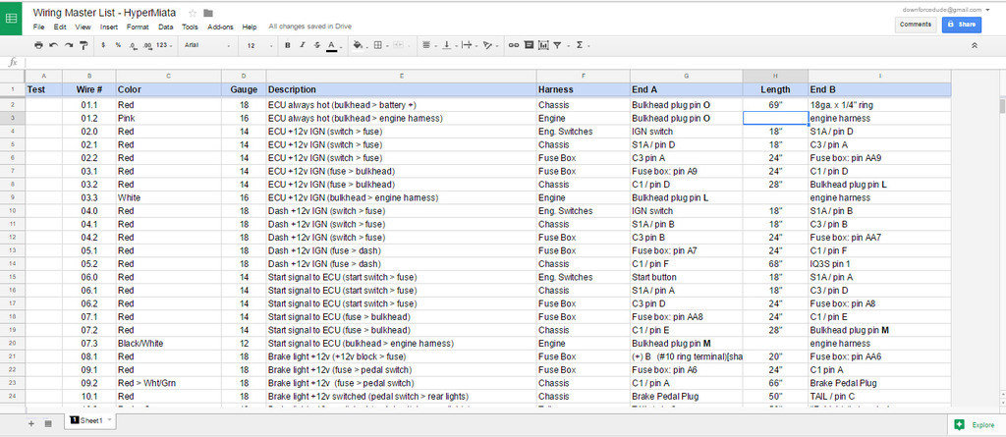Format as percent

[x=118, y=45]
